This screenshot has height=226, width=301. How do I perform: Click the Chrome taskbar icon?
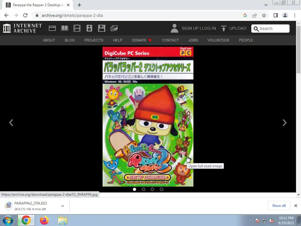pos(26,220)
